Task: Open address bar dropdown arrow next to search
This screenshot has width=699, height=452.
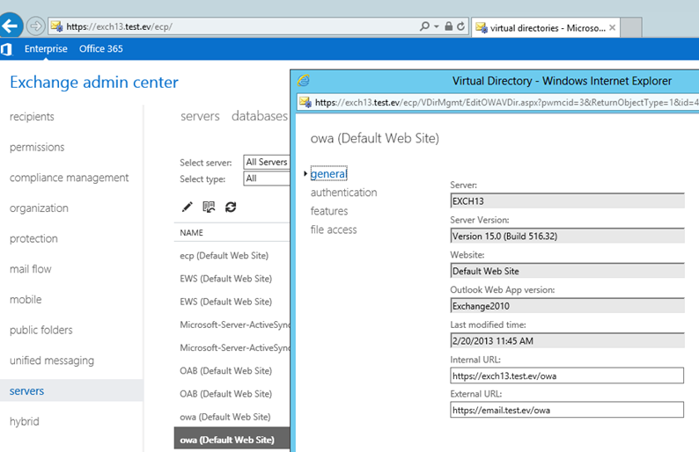Action: point(437,26)
